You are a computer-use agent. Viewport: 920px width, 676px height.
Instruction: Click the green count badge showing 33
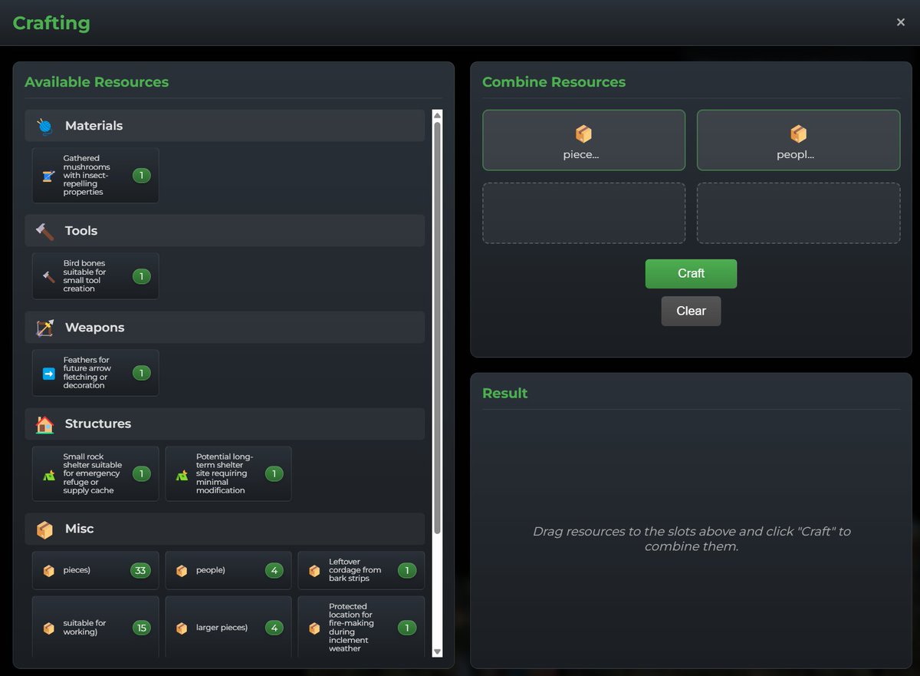pyautogui.click(x=140, y=570)
